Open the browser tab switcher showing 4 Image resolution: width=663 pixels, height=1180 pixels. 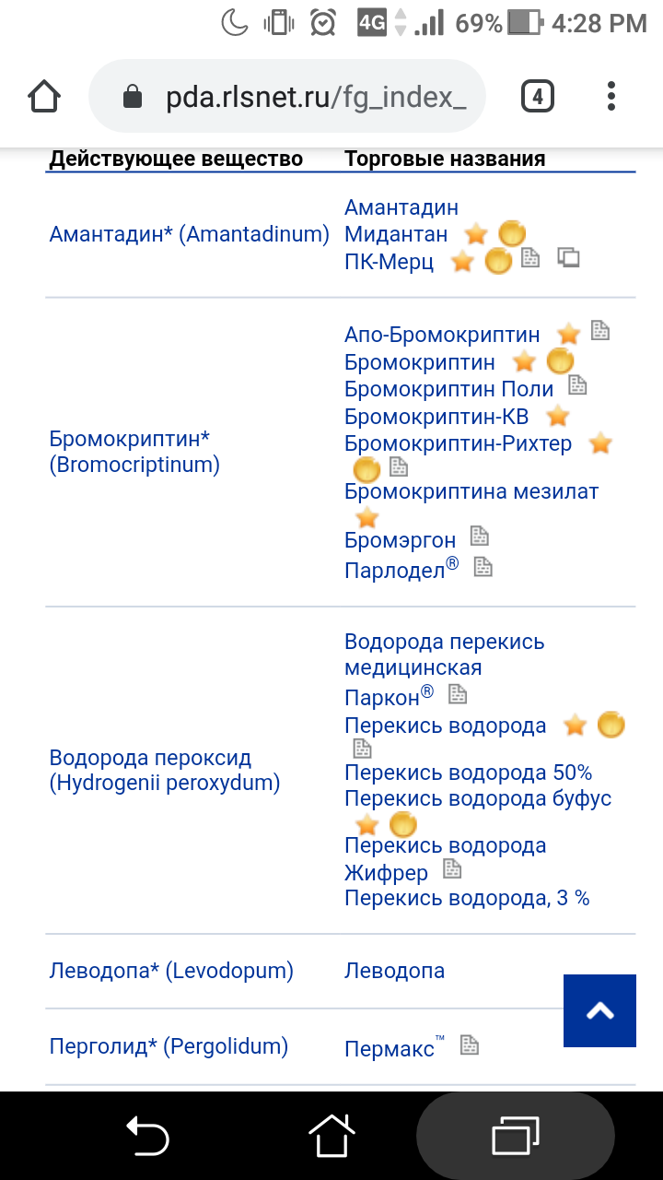538,96
